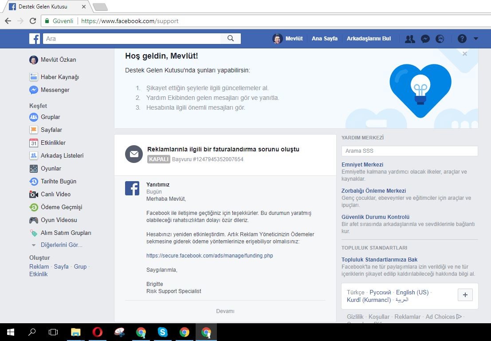Open a new browser tab

[x=100, y=7]
